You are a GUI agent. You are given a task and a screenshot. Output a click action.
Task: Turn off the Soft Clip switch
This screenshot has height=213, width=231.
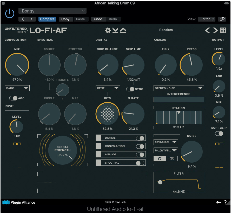[219, 134]
